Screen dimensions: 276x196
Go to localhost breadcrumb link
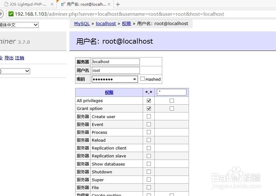[106, 24]
